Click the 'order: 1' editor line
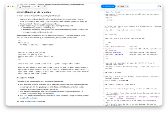Image resolution: width=168 pixels, height=113 pixels. tap(110, 20)
